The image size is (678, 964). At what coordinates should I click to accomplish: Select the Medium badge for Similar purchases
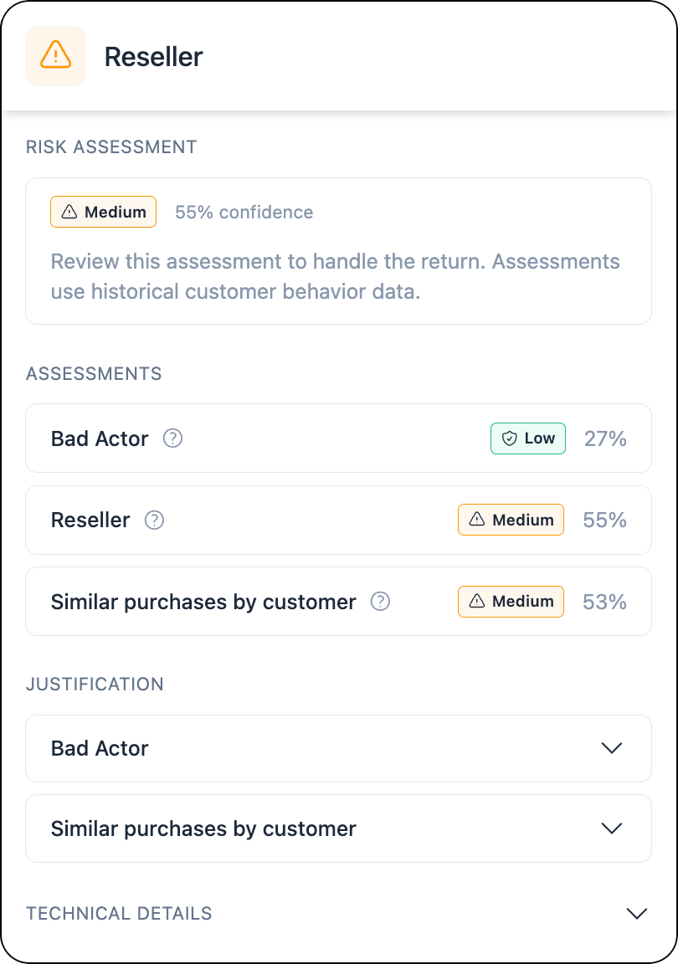pyautogui.click(x=511, y=601)
